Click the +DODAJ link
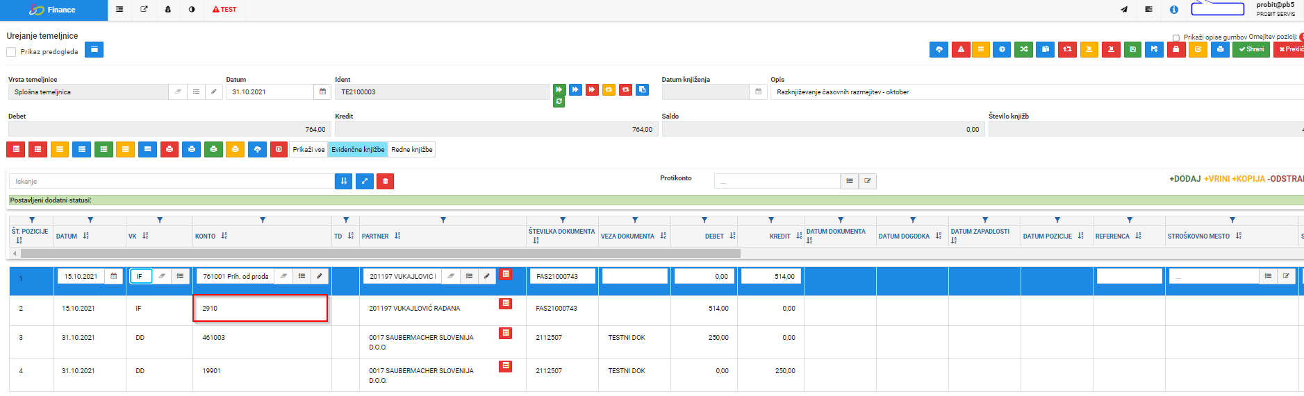 click(1185, 179)
